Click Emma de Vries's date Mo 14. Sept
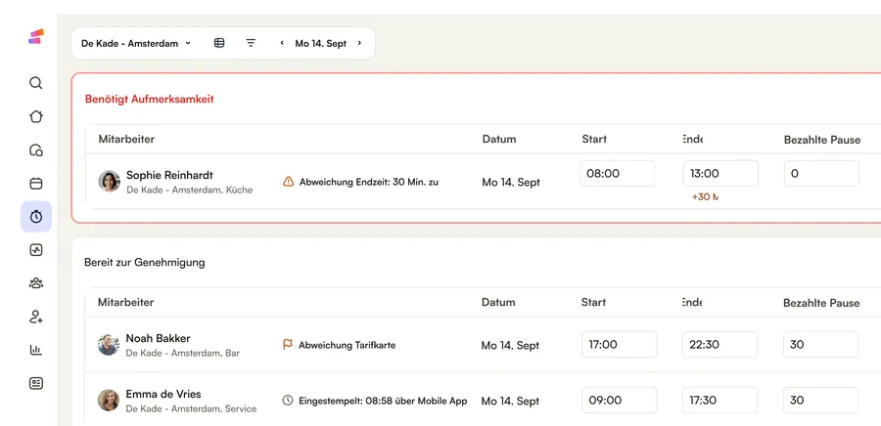Screen dimensions: 881x426 click(510, 401)
